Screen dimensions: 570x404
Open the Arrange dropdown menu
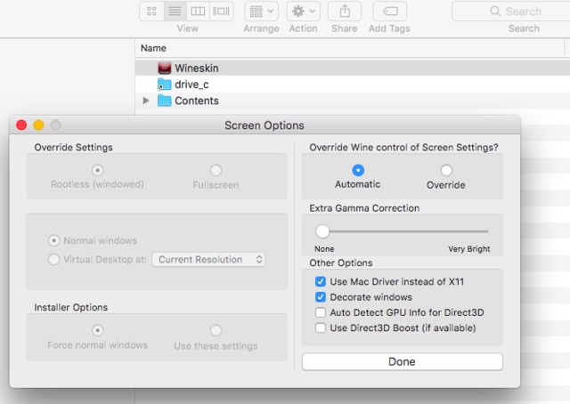[x=261, y=12]
